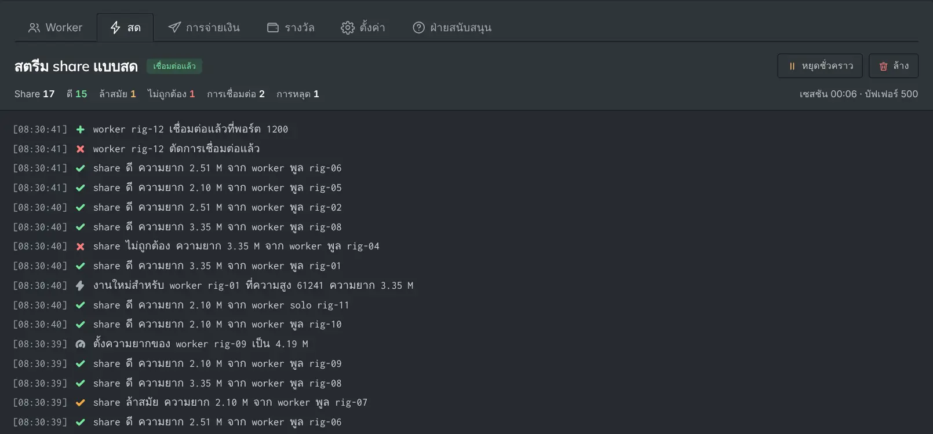933x434 pixels.
Task: Click the green check icon for rig-02 share
Action: click(81, 208)
